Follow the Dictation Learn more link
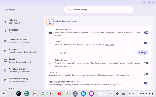 (109, 45)
